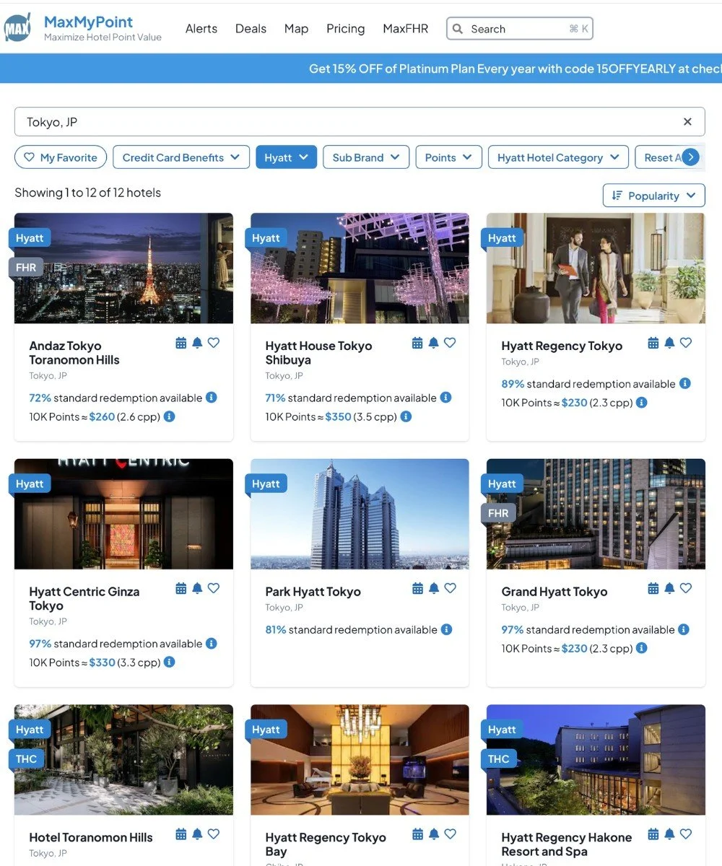Image resolution: width=722 pixels, height=866 pixels.
Task: Favorite Hyatt Regency Hakone Resort with heart
Action: (x=686, y=834)
